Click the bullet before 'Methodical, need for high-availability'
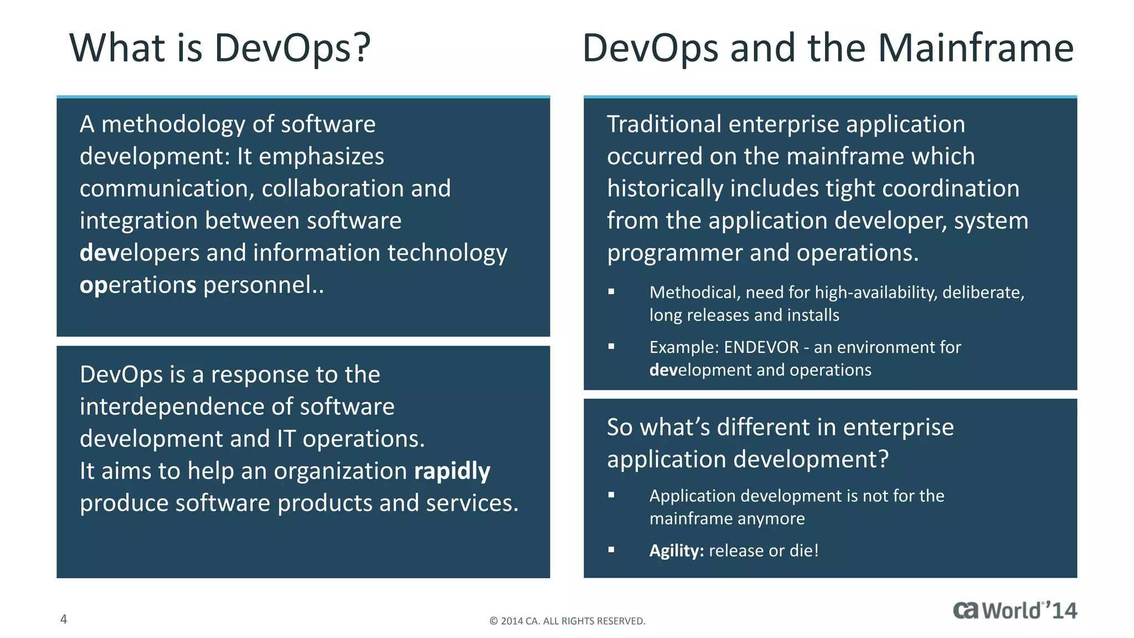The height and width of the screenshot is (638, 1134). click(x=611, y=291)
